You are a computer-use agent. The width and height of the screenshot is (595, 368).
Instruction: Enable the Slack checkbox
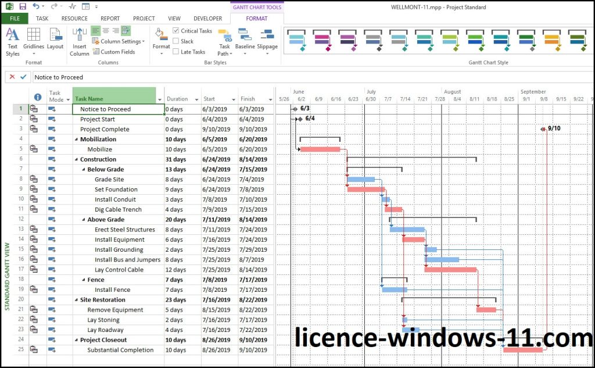pos(176,41)
